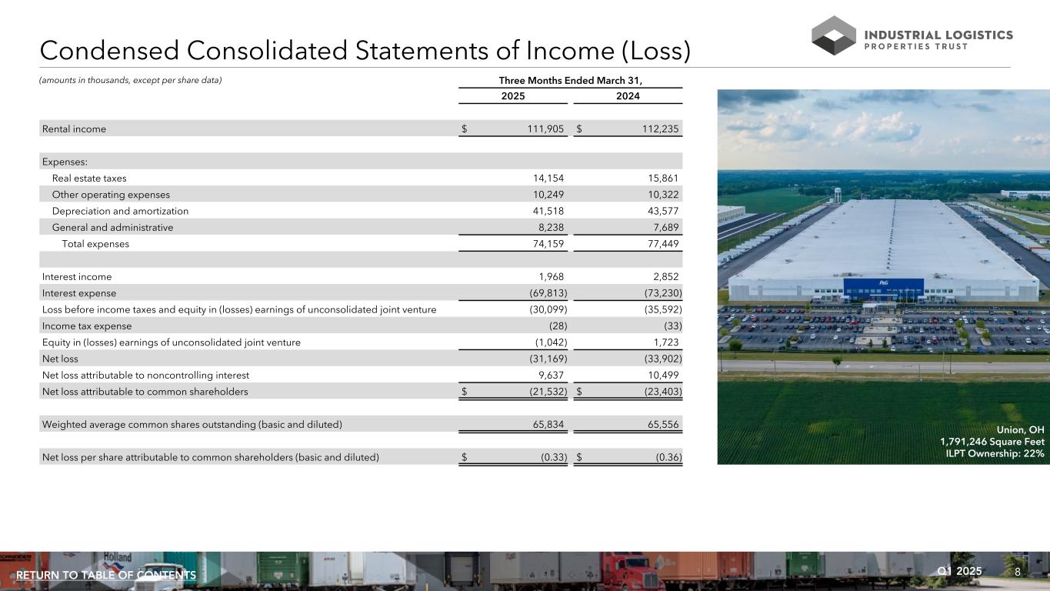Click the Rental income row label
The height and width of the screenshot is (591, 1050).
tap(75, 129)
